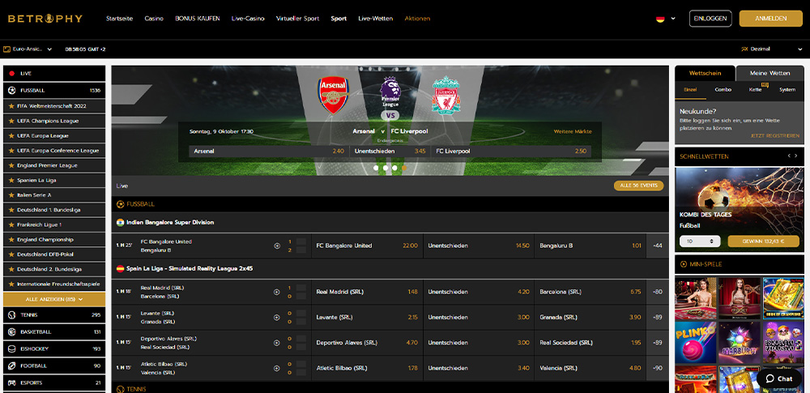This screenshot has width=810, height=393.
Task: Open the German flag language selector
Action: (666, 19)
